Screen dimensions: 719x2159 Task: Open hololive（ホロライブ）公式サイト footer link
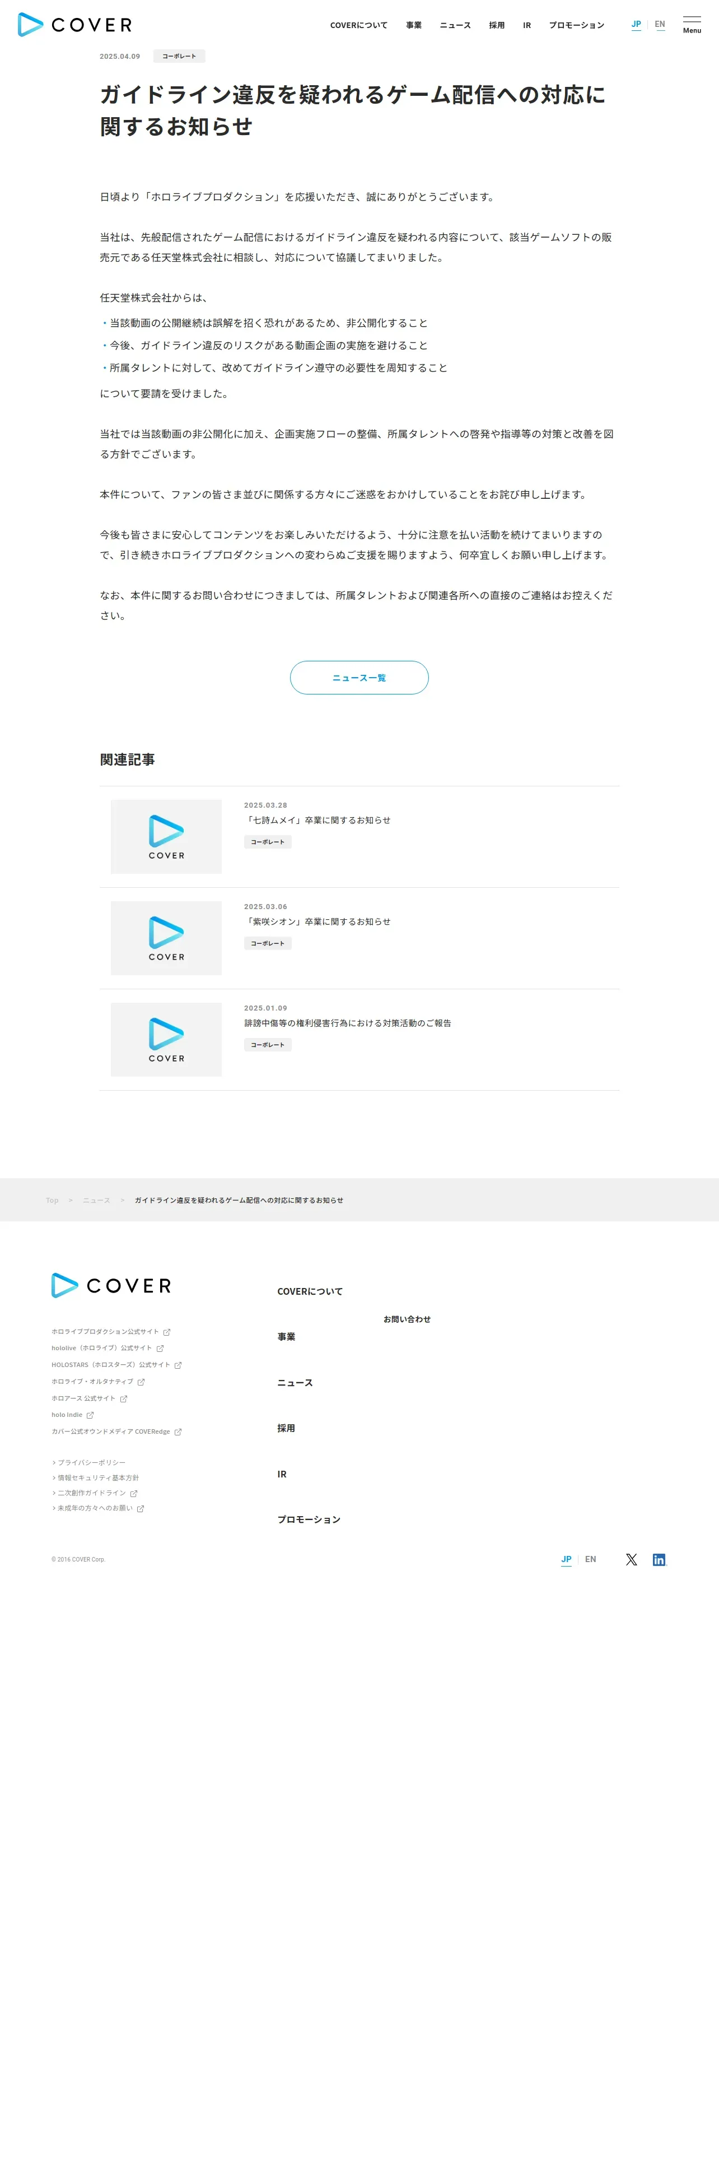point(107,1348)
